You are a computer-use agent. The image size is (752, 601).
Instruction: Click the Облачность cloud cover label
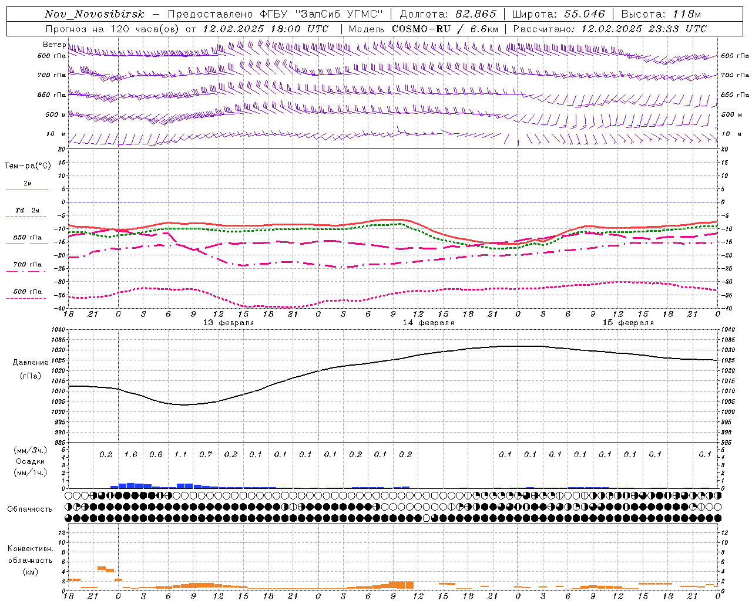(30, 509)
